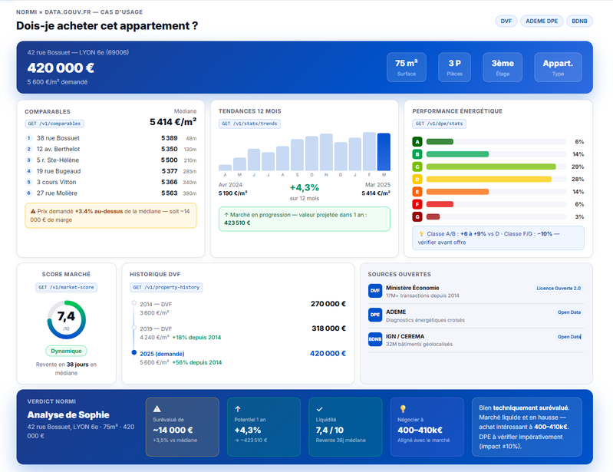Select the DVF tag at top right

point(506,21)
